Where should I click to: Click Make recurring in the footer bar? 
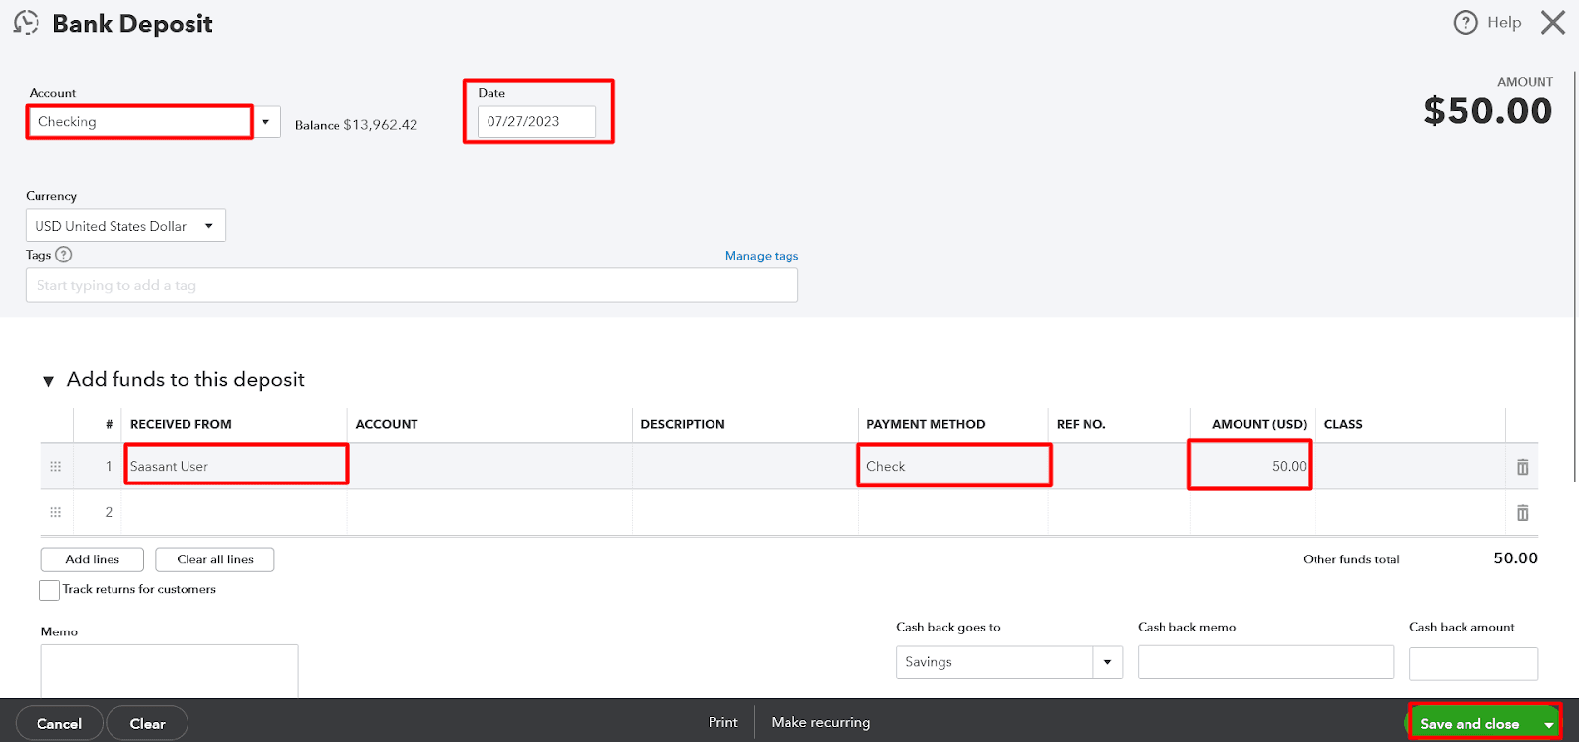pyautogui.click(x=821, y=722)
